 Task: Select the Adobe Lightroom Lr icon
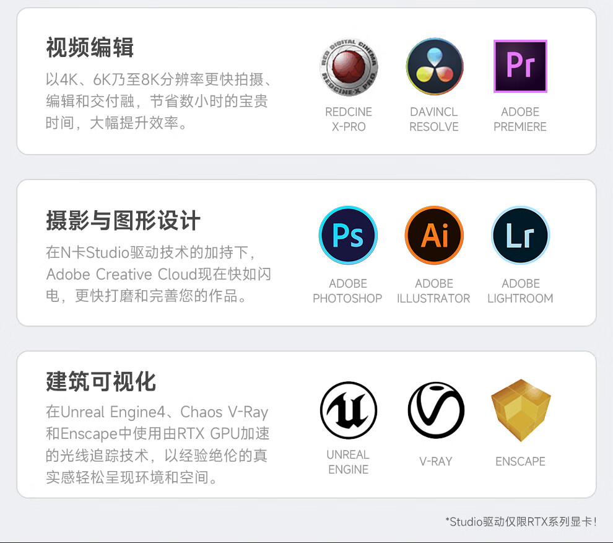[x=520, y=235]
